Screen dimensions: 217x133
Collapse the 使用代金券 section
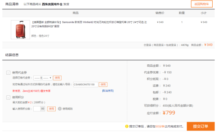pyautogui.click(x=8, y=72)
